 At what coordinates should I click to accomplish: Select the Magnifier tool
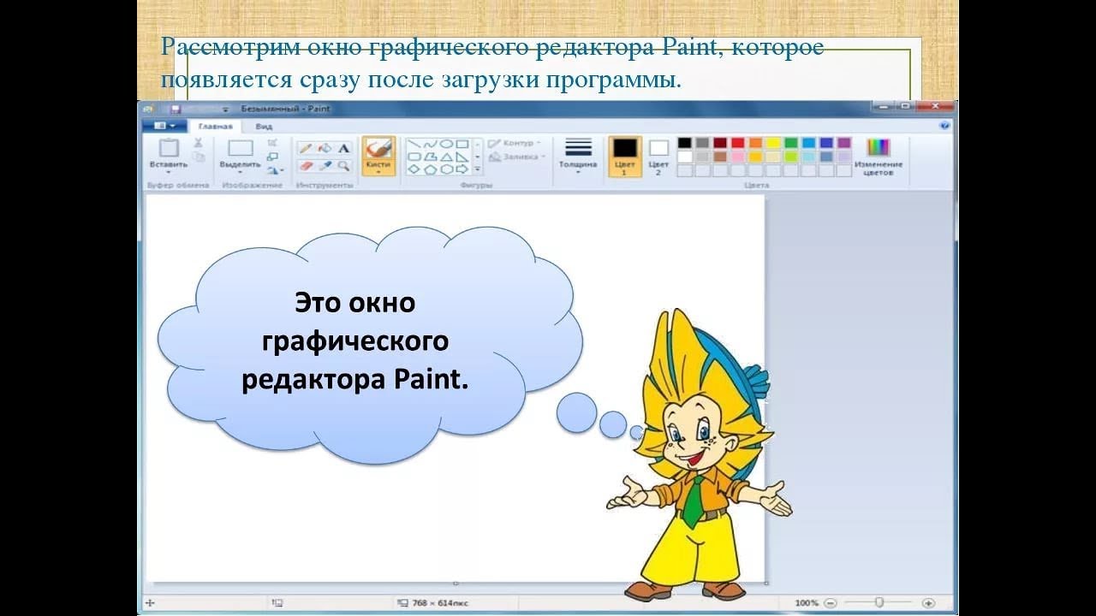click(343, 166)
